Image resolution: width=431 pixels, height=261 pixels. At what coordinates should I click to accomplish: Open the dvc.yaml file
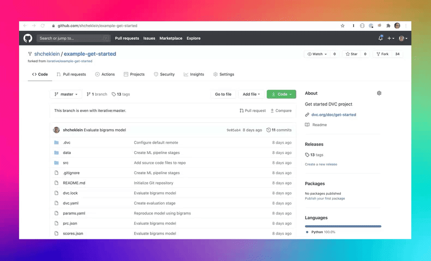click(71, 203)
